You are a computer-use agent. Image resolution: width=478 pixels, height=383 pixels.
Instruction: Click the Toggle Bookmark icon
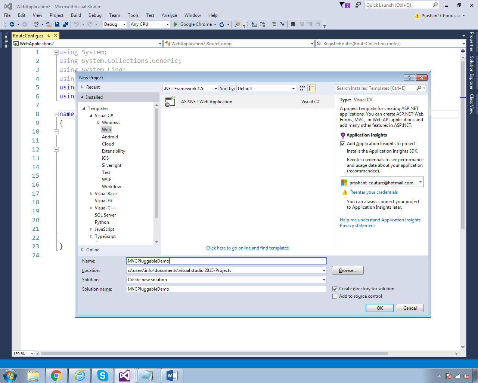[293, 24]
